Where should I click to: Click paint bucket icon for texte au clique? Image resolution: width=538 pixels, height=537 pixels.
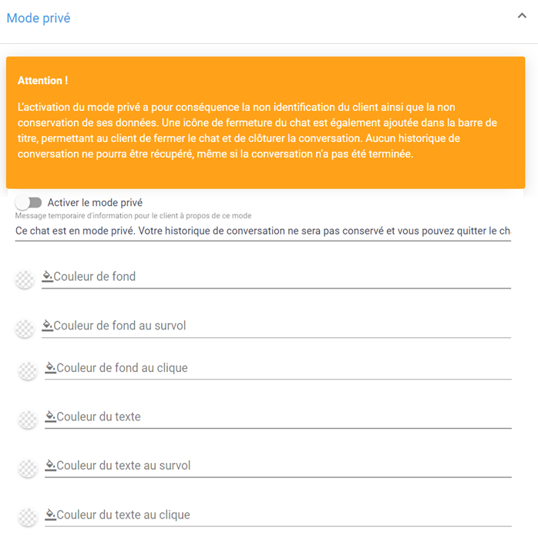click(x=50, y=515)
